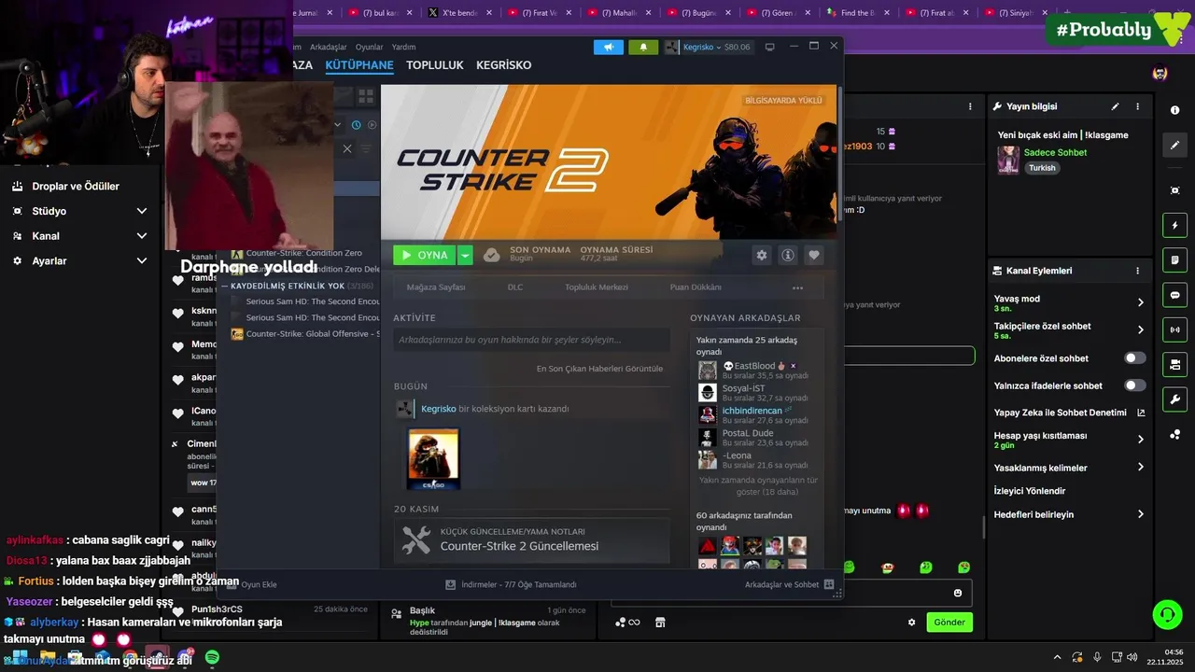Viewport: 1195px width, 672px height.
Task: Open Friends and Chat icon in Steam
Action: [828, 584]
